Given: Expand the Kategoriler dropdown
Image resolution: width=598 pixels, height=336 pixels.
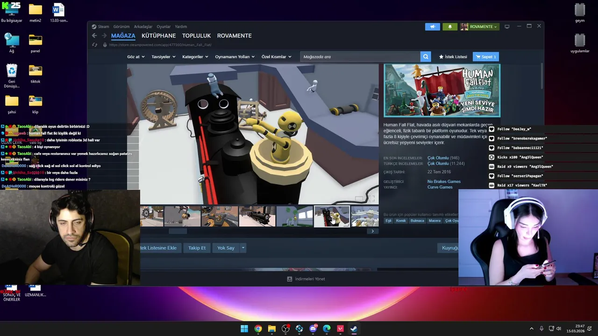Looking at the screenshot, I should coord(195,57).
